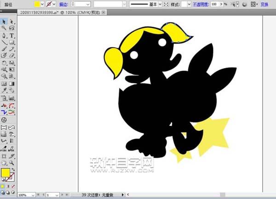
Task: Pick the Paintbrush tool
Action: click(4, 49)
